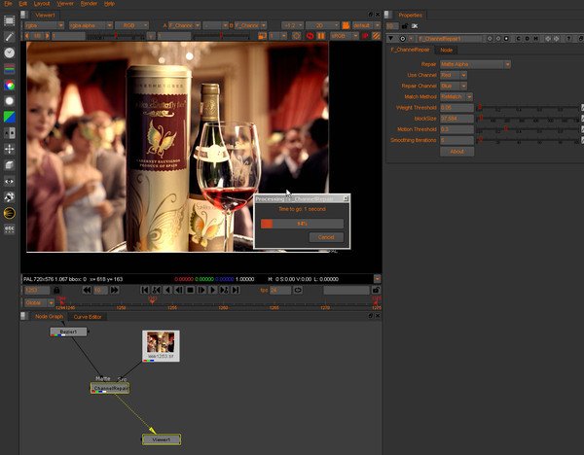
Task: Click the Smoothing Iterations slider
Action: [x=527, y=140]
